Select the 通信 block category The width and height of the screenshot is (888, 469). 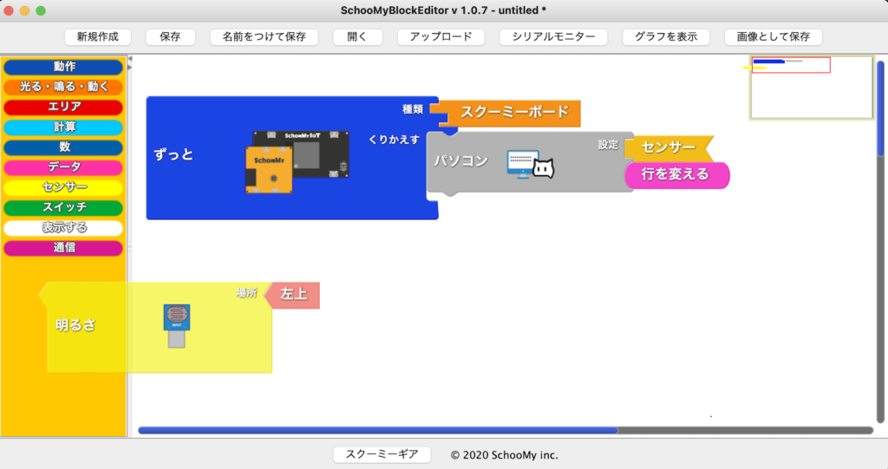click(x=63, y=248)
